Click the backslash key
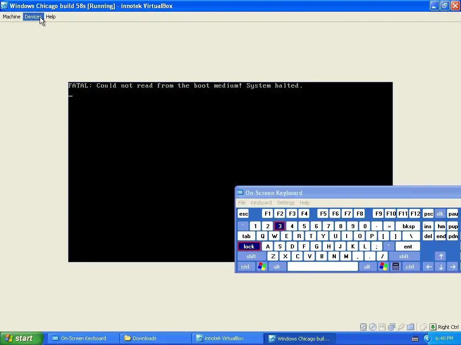This screenshot has height=345, width=461. click(x=411, y=236)
